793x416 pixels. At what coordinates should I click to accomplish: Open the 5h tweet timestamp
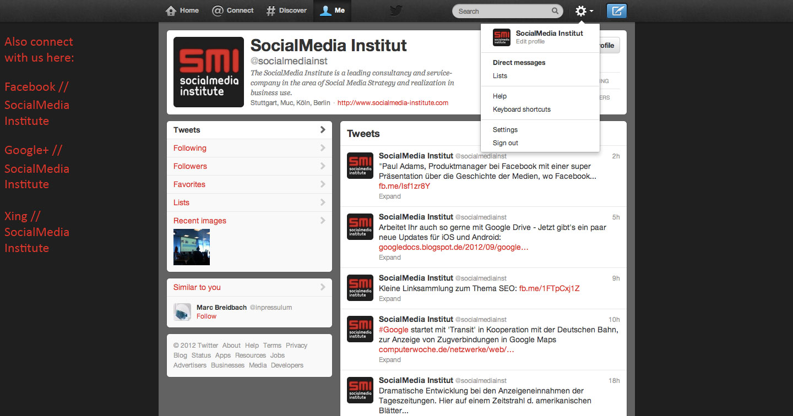616,217
